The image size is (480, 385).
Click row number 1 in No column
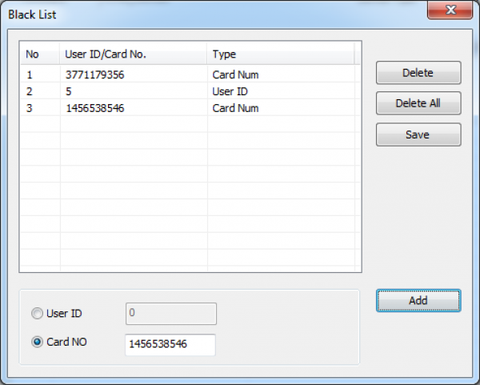click(x=30, y=75)
